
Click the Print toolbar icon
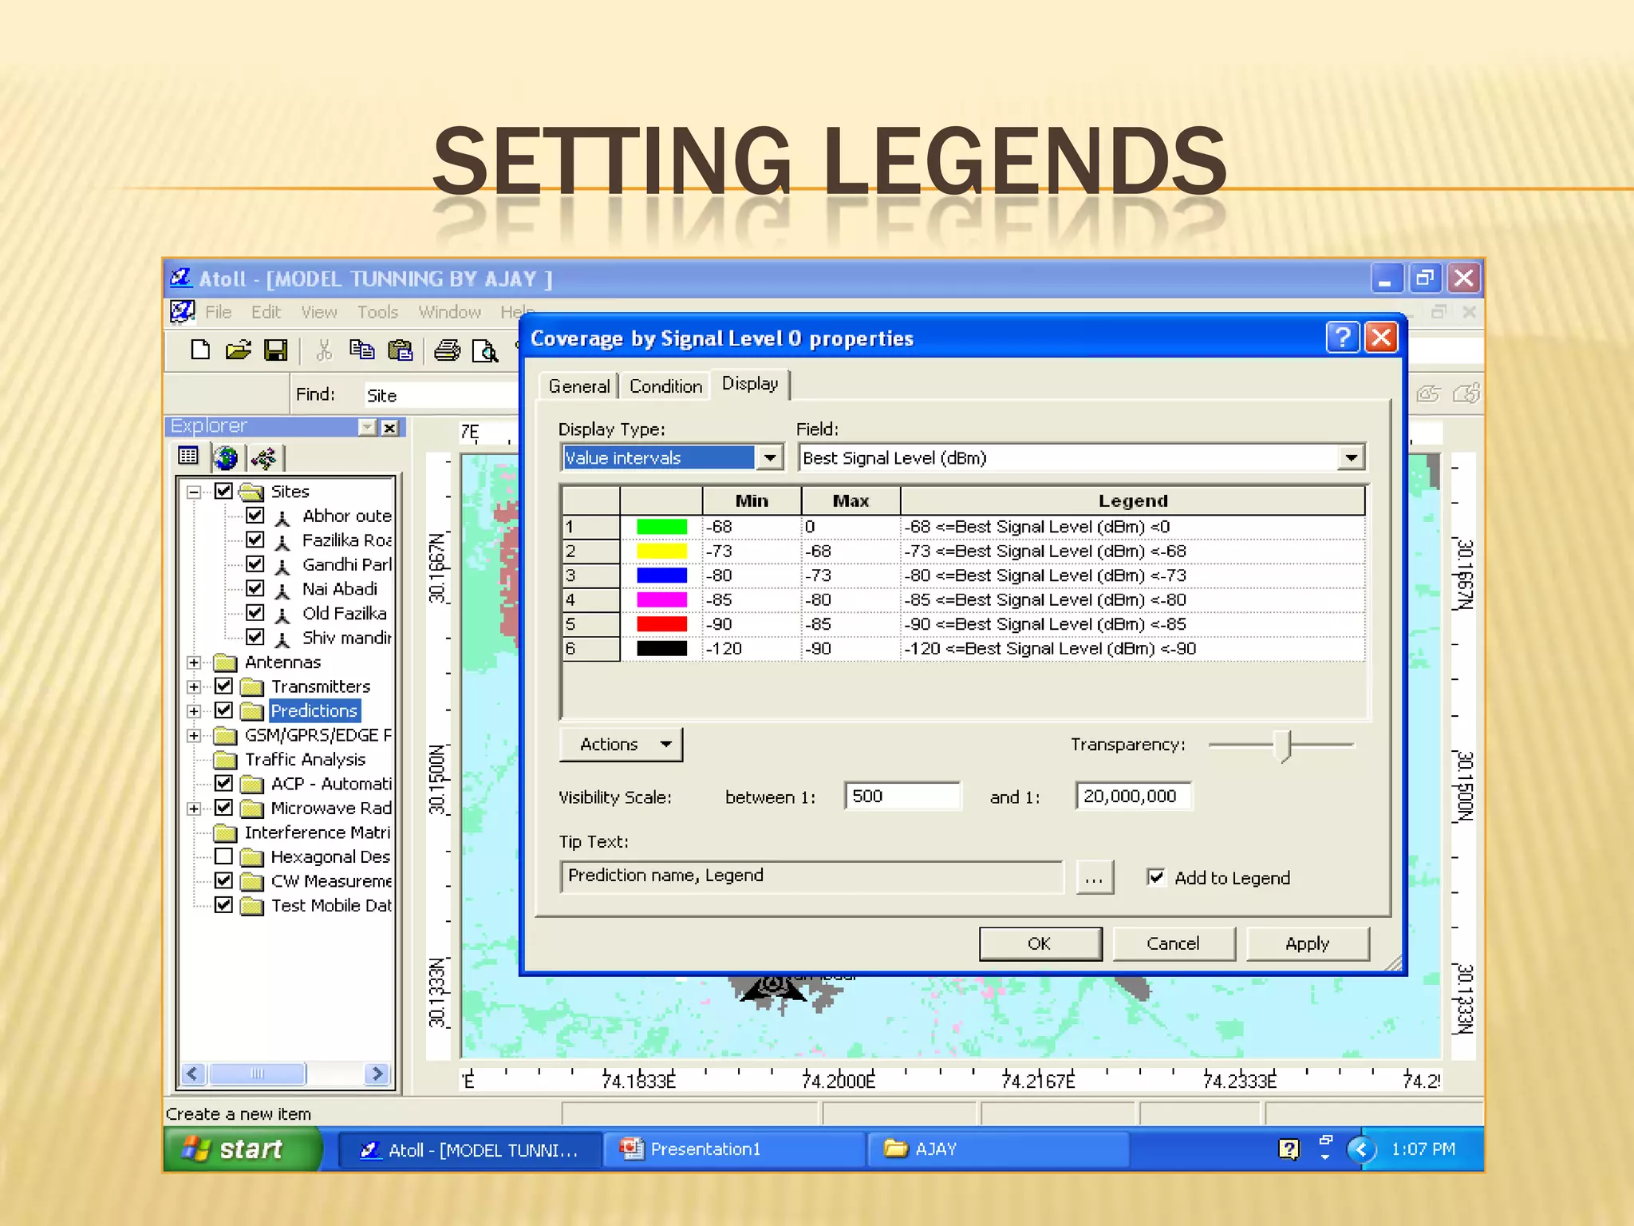pos(447,350)
